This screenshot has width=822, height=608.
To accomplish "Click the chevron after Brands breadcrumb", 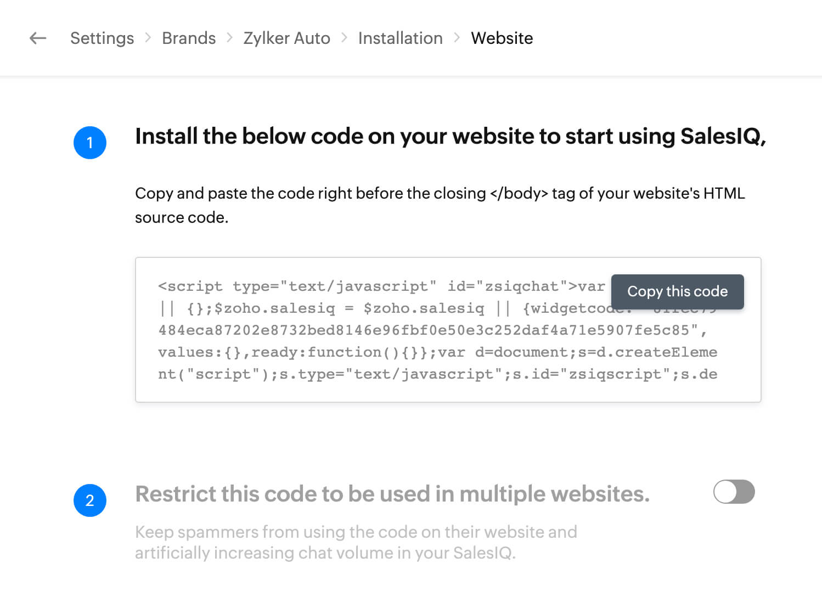I will tap(230, 38).
